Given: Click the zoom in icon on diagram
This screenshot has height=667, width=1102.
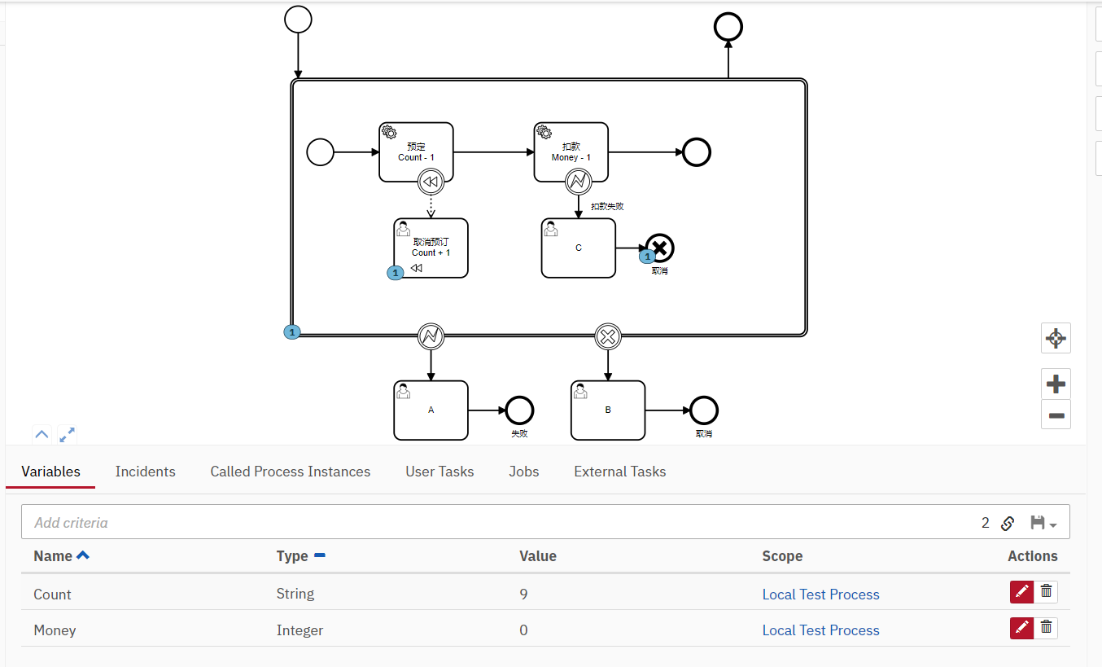Looking at the screenshot, I should 1056,384.
